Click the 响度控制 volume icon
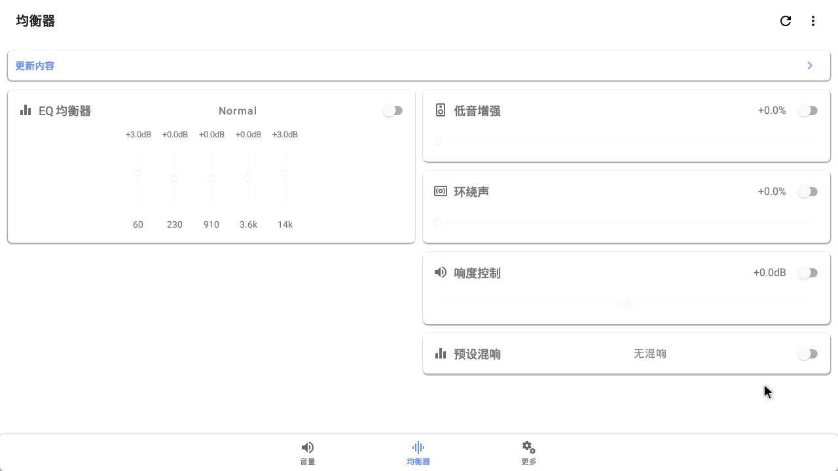This screenshot has height=471, width=838. 441,272
